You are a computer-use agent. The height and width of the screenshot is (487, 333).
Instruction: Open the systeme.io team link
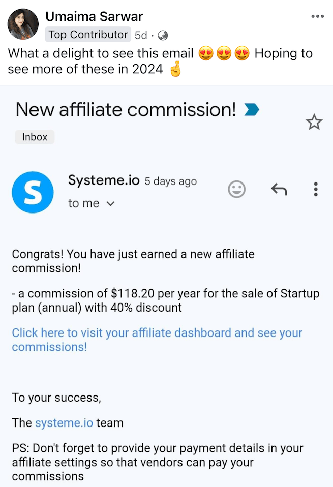64,423
